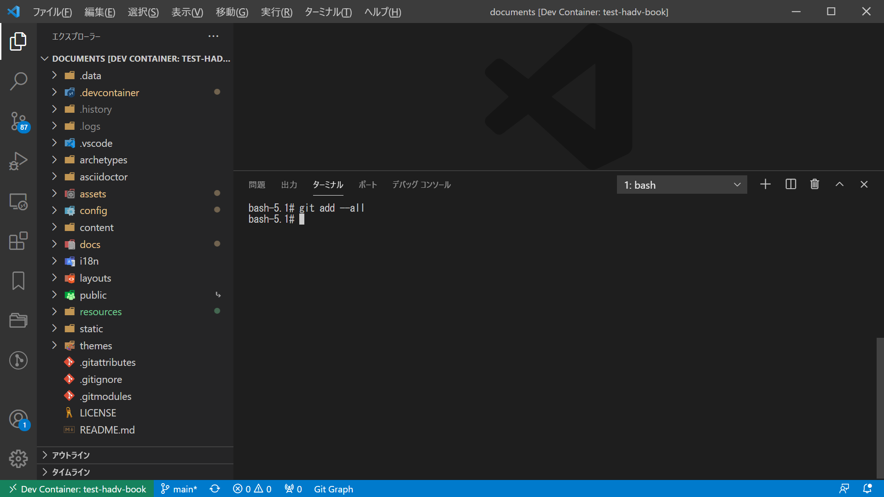Image resolution: width=884 pixels, height=497 pixels.
Task: Click the VS Code logo menu icon
Action: 14,12
